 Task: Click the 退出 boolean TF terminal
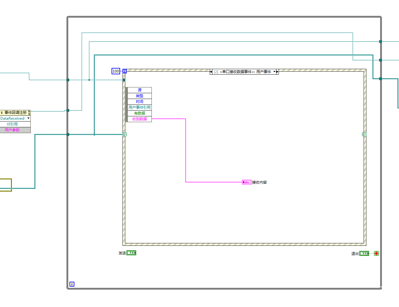pos(364,253)
